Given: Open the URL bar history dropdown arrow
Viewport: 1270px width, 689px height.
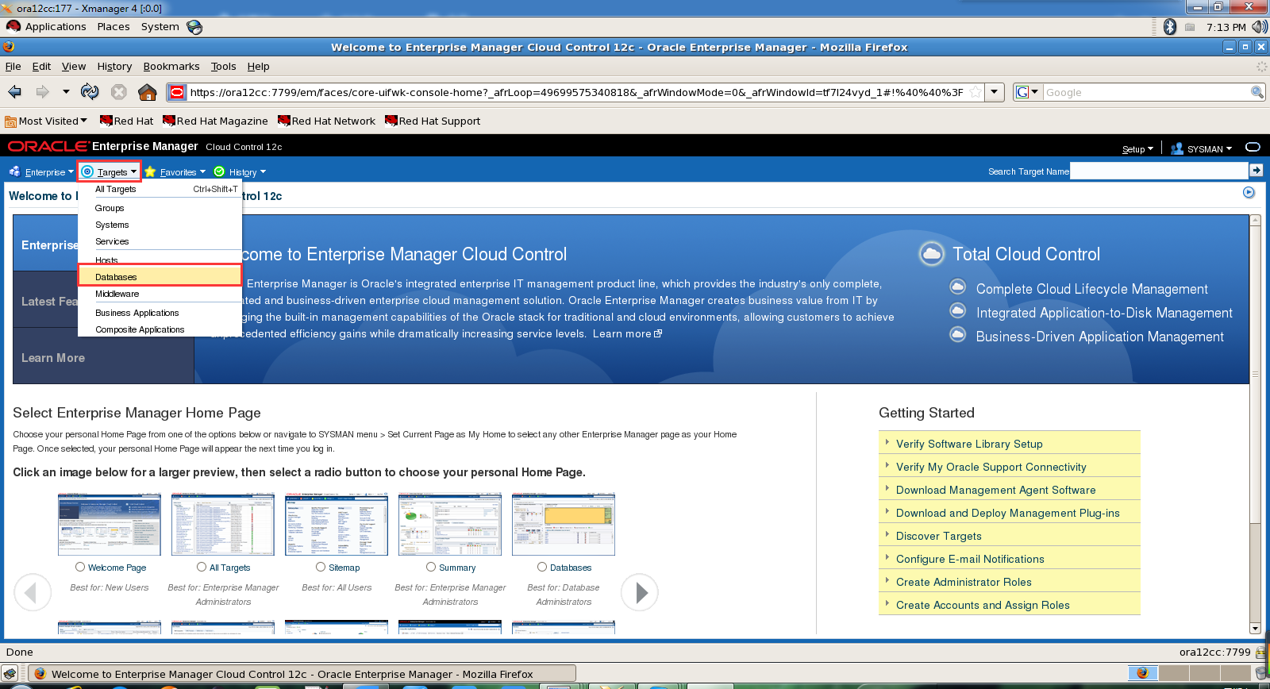Looking at the screenshot, I should point(996,92).
